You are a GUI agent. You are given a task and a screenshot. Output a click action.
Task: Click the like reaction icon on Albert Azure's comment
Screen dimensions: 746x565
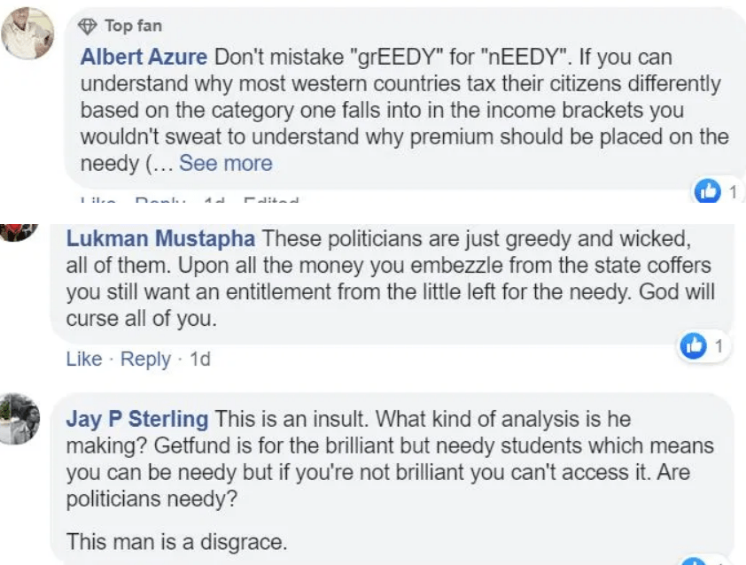(708, 191)
